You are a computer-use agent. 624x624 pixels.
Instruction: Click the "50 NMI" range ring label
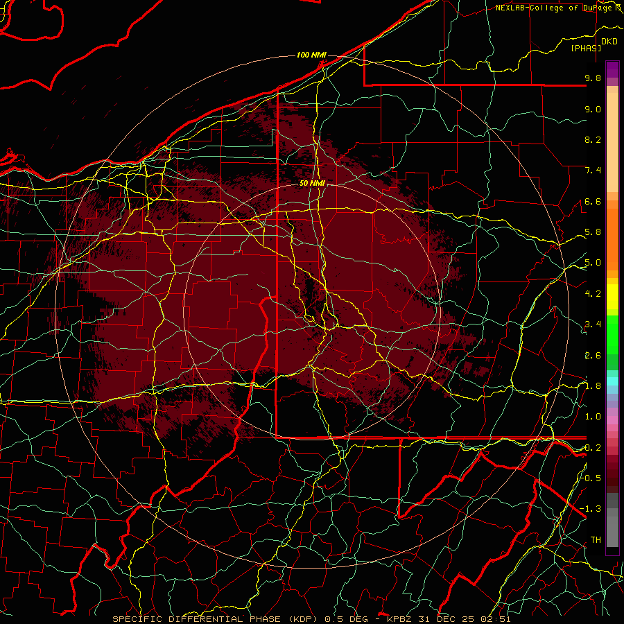pos(312,183)
